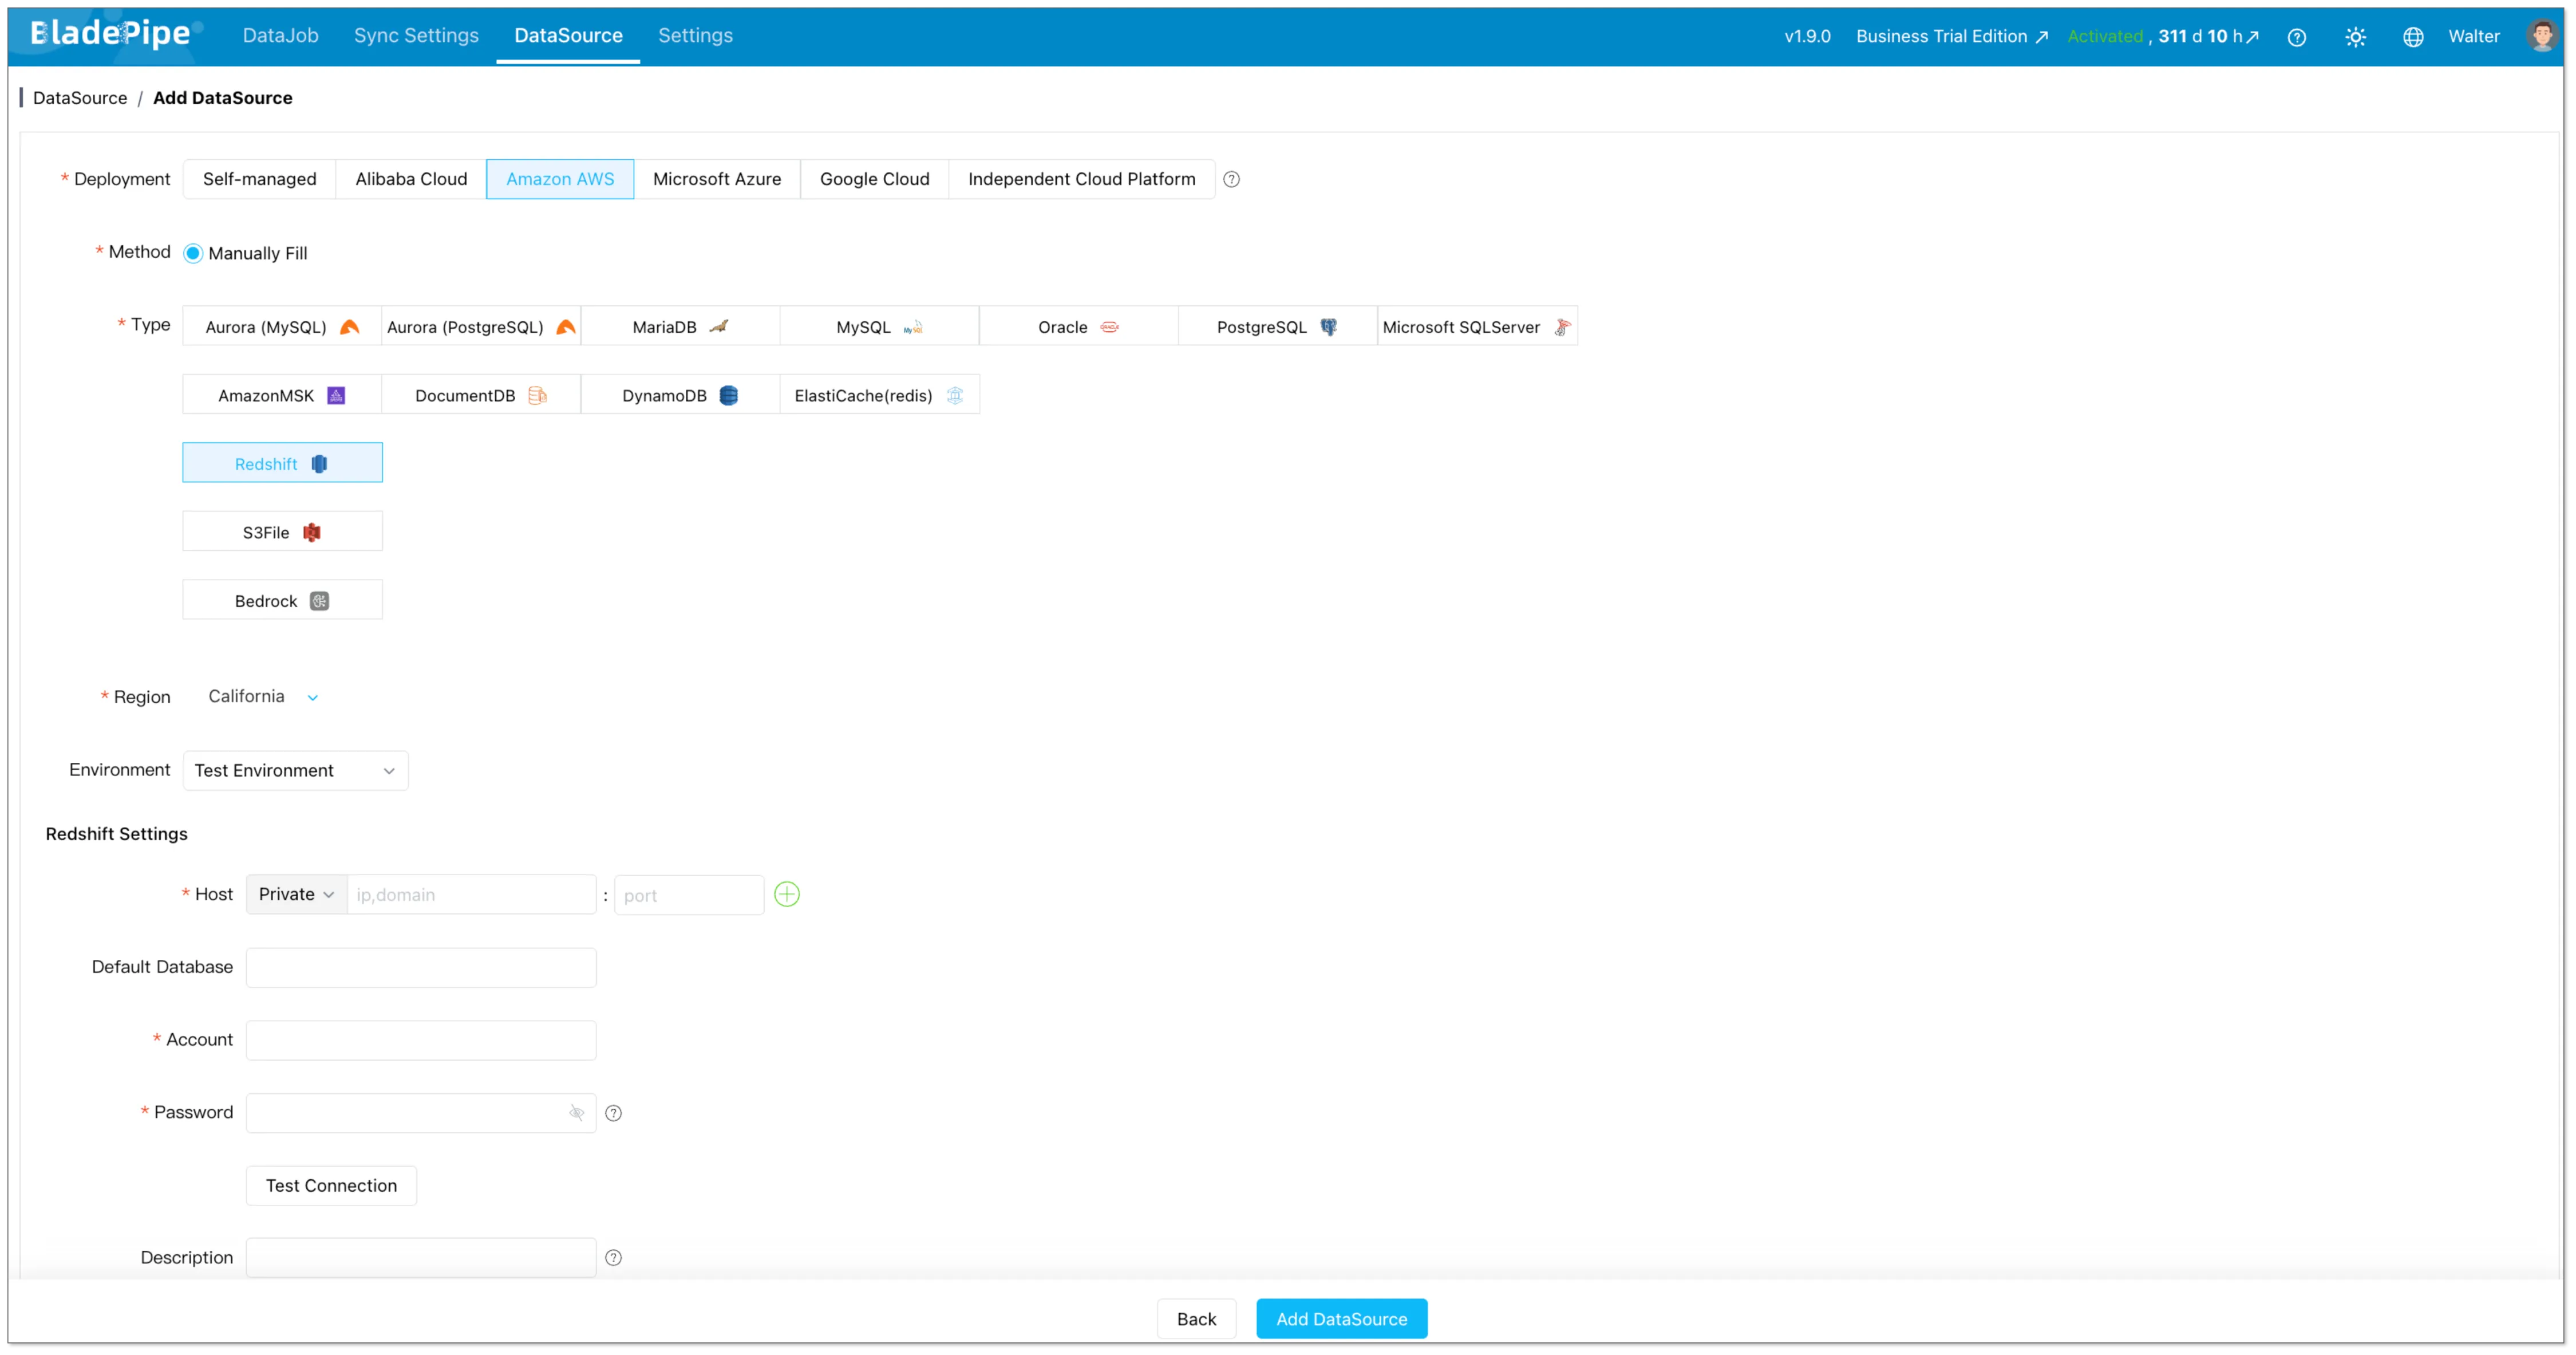2576x1355 pixels.
Task: Select the Redshift type
Action: [282, 463]
